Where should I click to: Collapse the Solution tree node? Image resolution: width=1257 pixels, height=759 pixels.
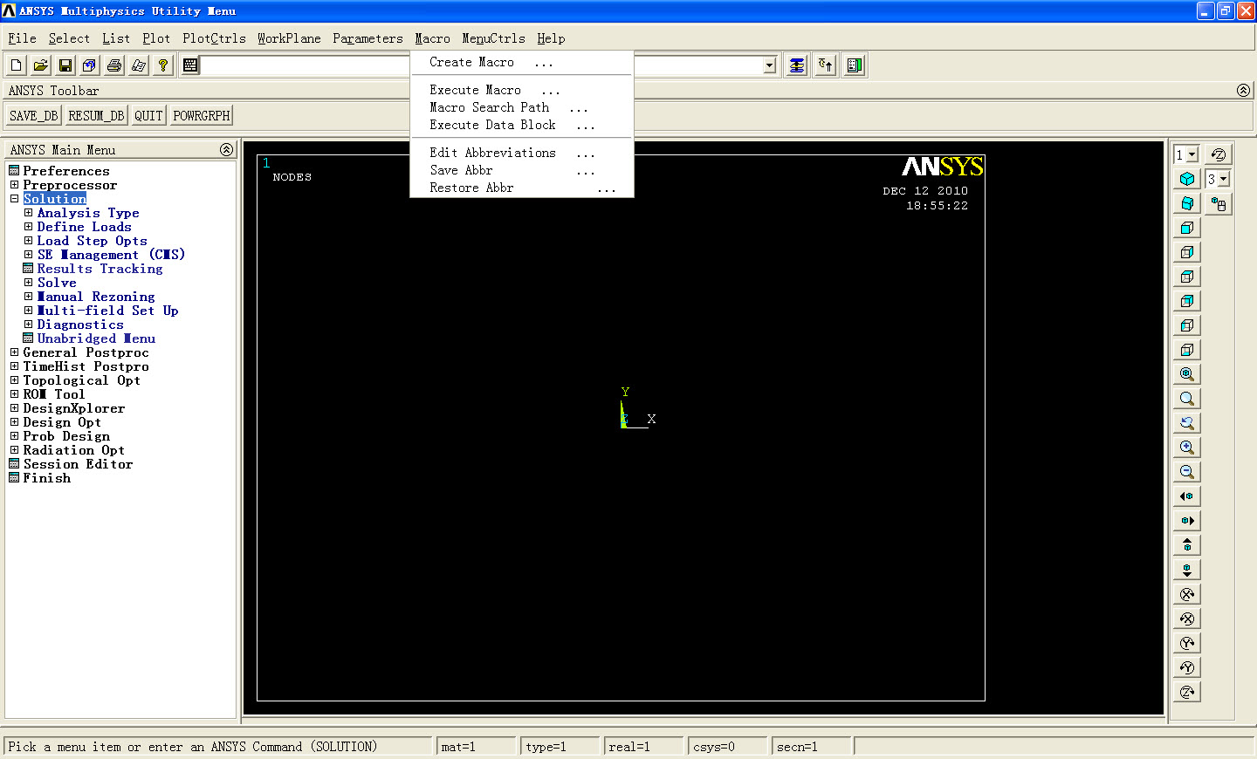click(14, 199)
